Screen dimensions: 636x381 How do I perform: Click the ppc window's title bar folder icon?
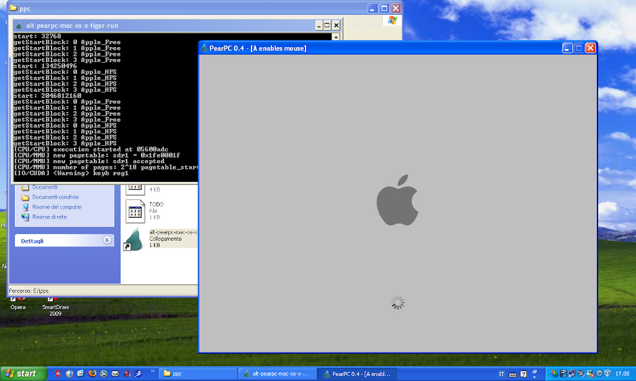[14, 8]
